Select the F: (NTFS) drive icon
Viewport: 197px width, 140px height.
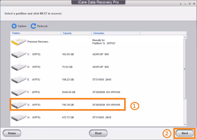tap(19, 92)
